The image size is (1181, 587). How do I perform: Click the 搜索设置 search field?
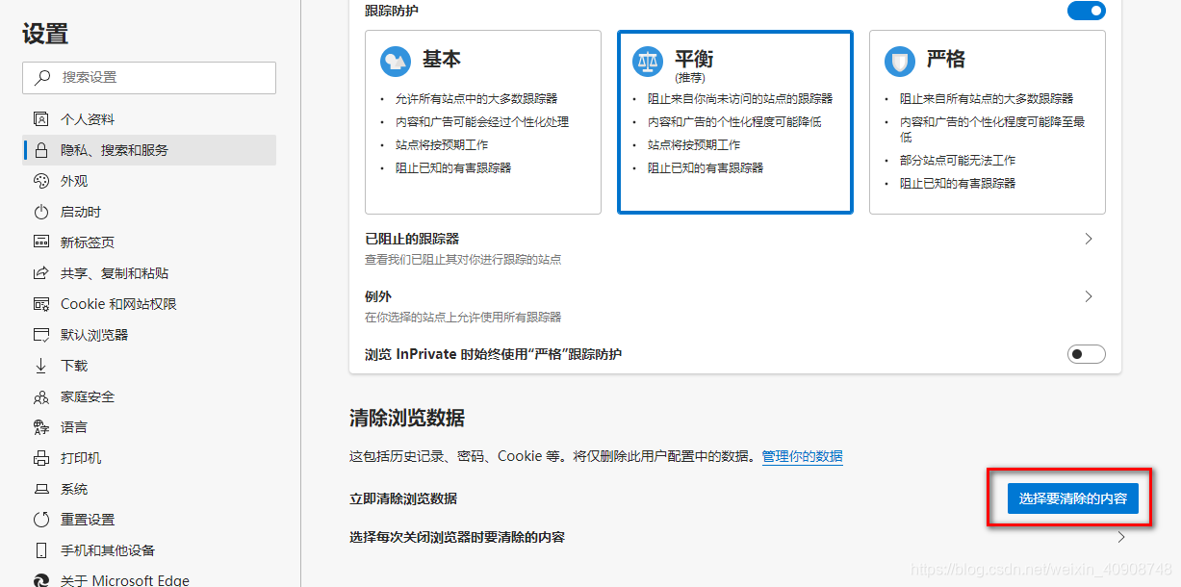coord(149,78)
